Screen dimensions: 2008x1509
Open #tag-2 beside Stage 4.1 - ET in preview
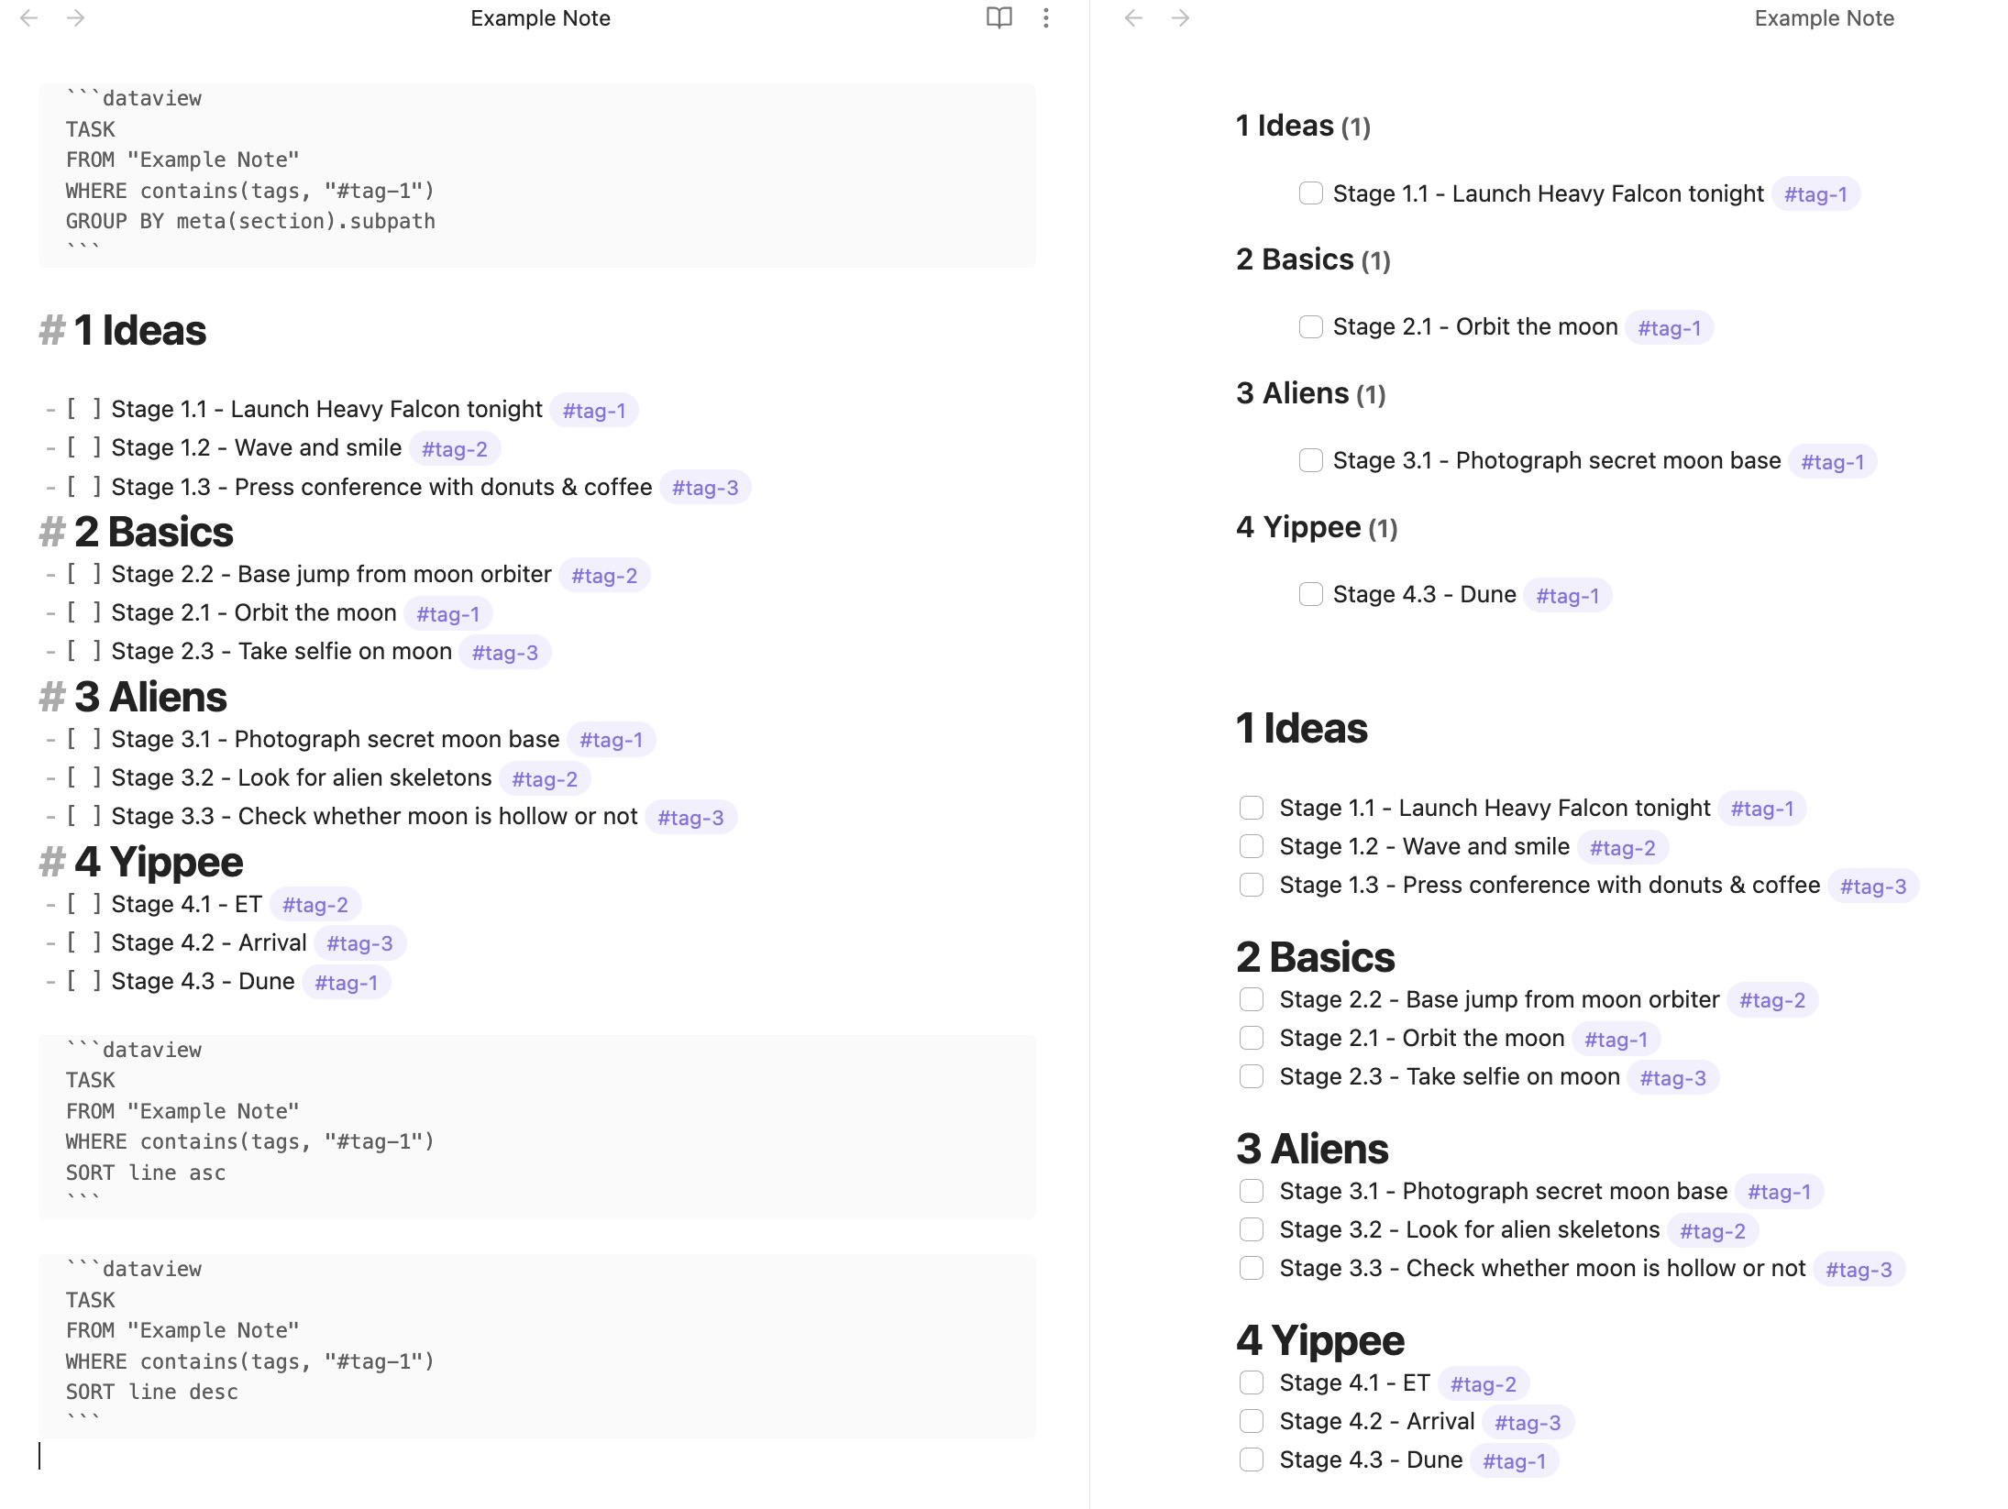(x=1483, y=1384)
